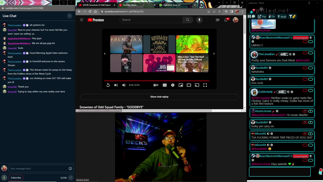
Task: Open the Pilled window three-dot menu
Action: pyautogui.click(x=309, y=3)
